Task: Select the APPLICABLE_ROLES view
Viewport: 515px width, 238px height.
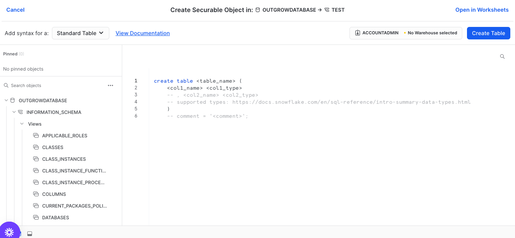Action: click(64, 136)
